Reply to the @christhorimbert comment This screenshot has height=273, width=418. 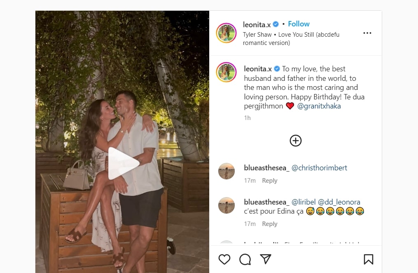click(x=270, y=181)
